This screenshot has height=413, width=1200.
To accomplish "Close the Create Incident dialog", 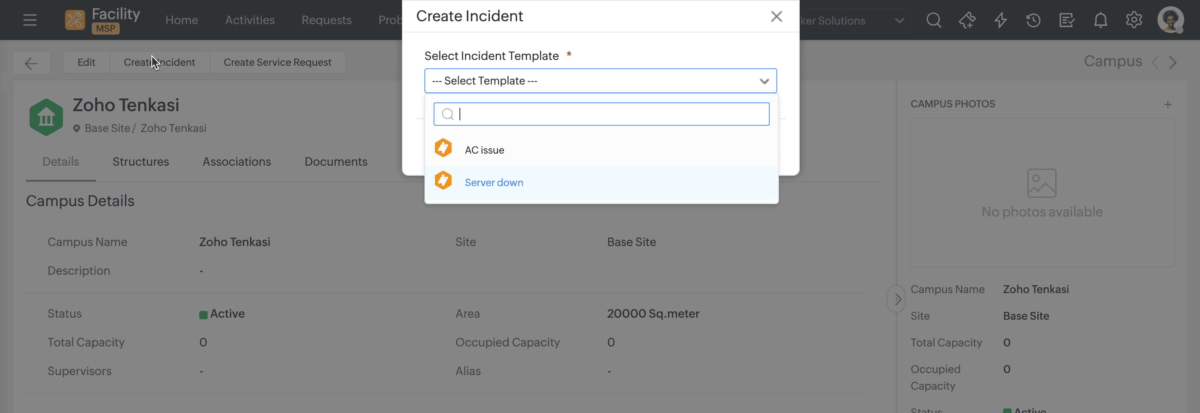I will click(776, 16).
